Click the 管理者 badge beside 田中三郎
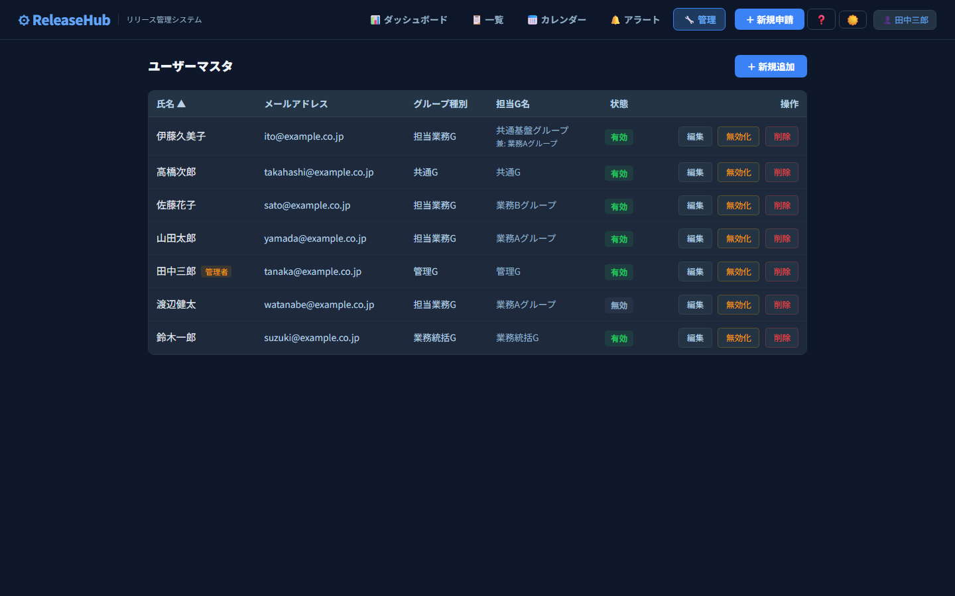 click(x=216, y=272)
